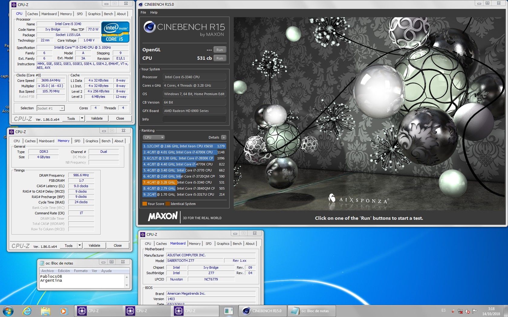Image resolution: width=508 pixels, height=317 pixels.
Task: Select ranking row Intel Core i5-3317U
Action: pos(184,194)
